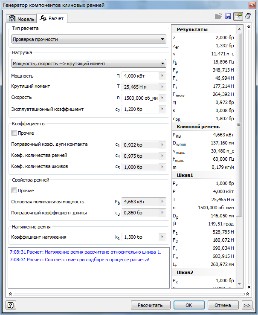Enable Прочие checkbox under Свойства ремней

[14, 190]
